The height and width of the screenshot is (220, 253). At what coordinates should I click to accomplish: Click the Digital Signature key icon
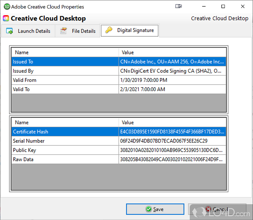pyautogui.click(x=109, y=30)
